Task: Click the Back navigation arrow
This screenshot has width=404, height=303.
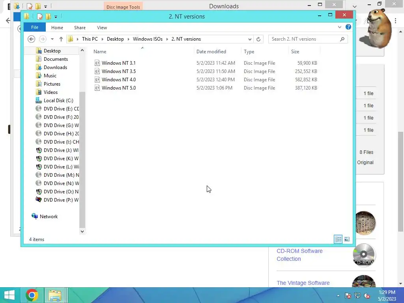Action: (x=32, y=39)
